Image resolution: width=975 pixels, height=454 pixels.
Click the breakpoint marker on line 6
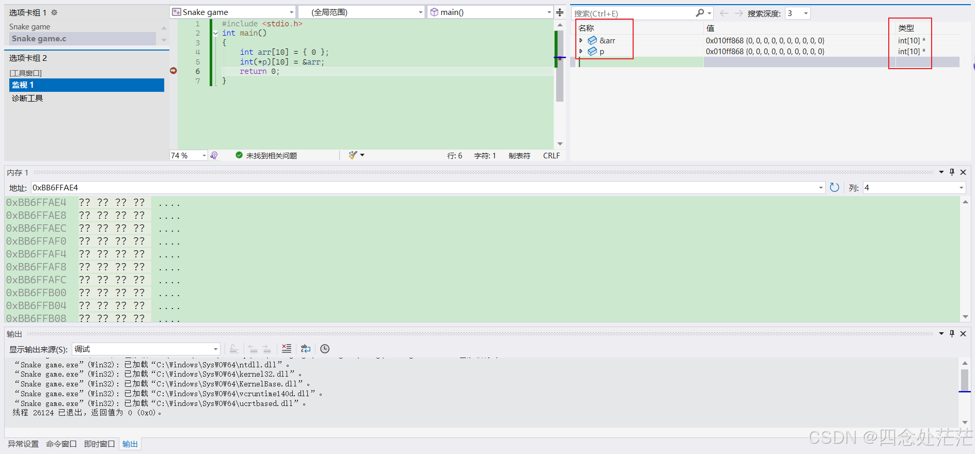[x=174, y=71]
